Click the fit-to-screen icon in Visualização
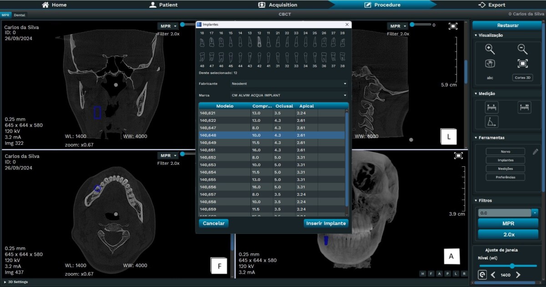The image size is (546, 287). [x=522, y=64]
